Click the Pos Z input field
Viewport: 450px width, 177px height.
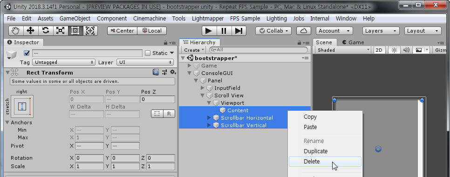pyautogui.click(x=157, y=99)
